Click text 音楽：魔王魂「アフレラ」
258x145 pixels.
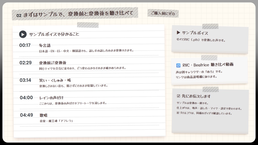[56, 121]
